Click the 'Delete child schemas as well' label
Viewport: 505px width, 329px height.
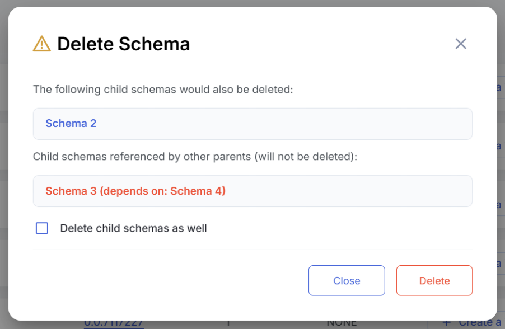[133, 228]
